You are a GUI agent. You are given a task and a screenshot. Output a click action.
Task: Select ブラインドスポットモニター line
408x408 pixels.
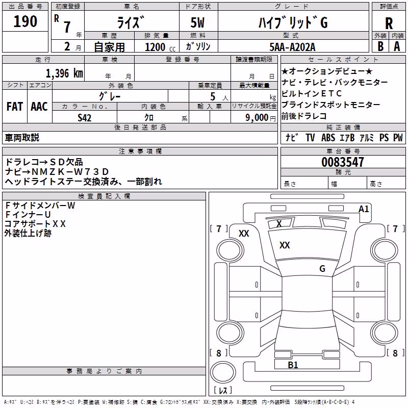click(x=330, y=105)
